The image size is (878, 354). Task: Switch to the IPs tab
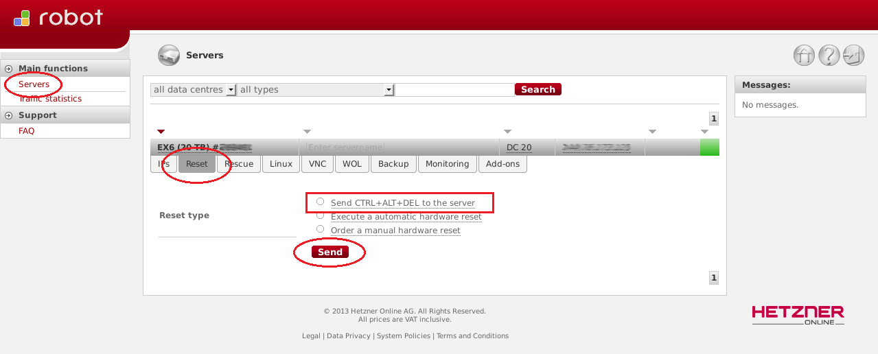point(163,164)
